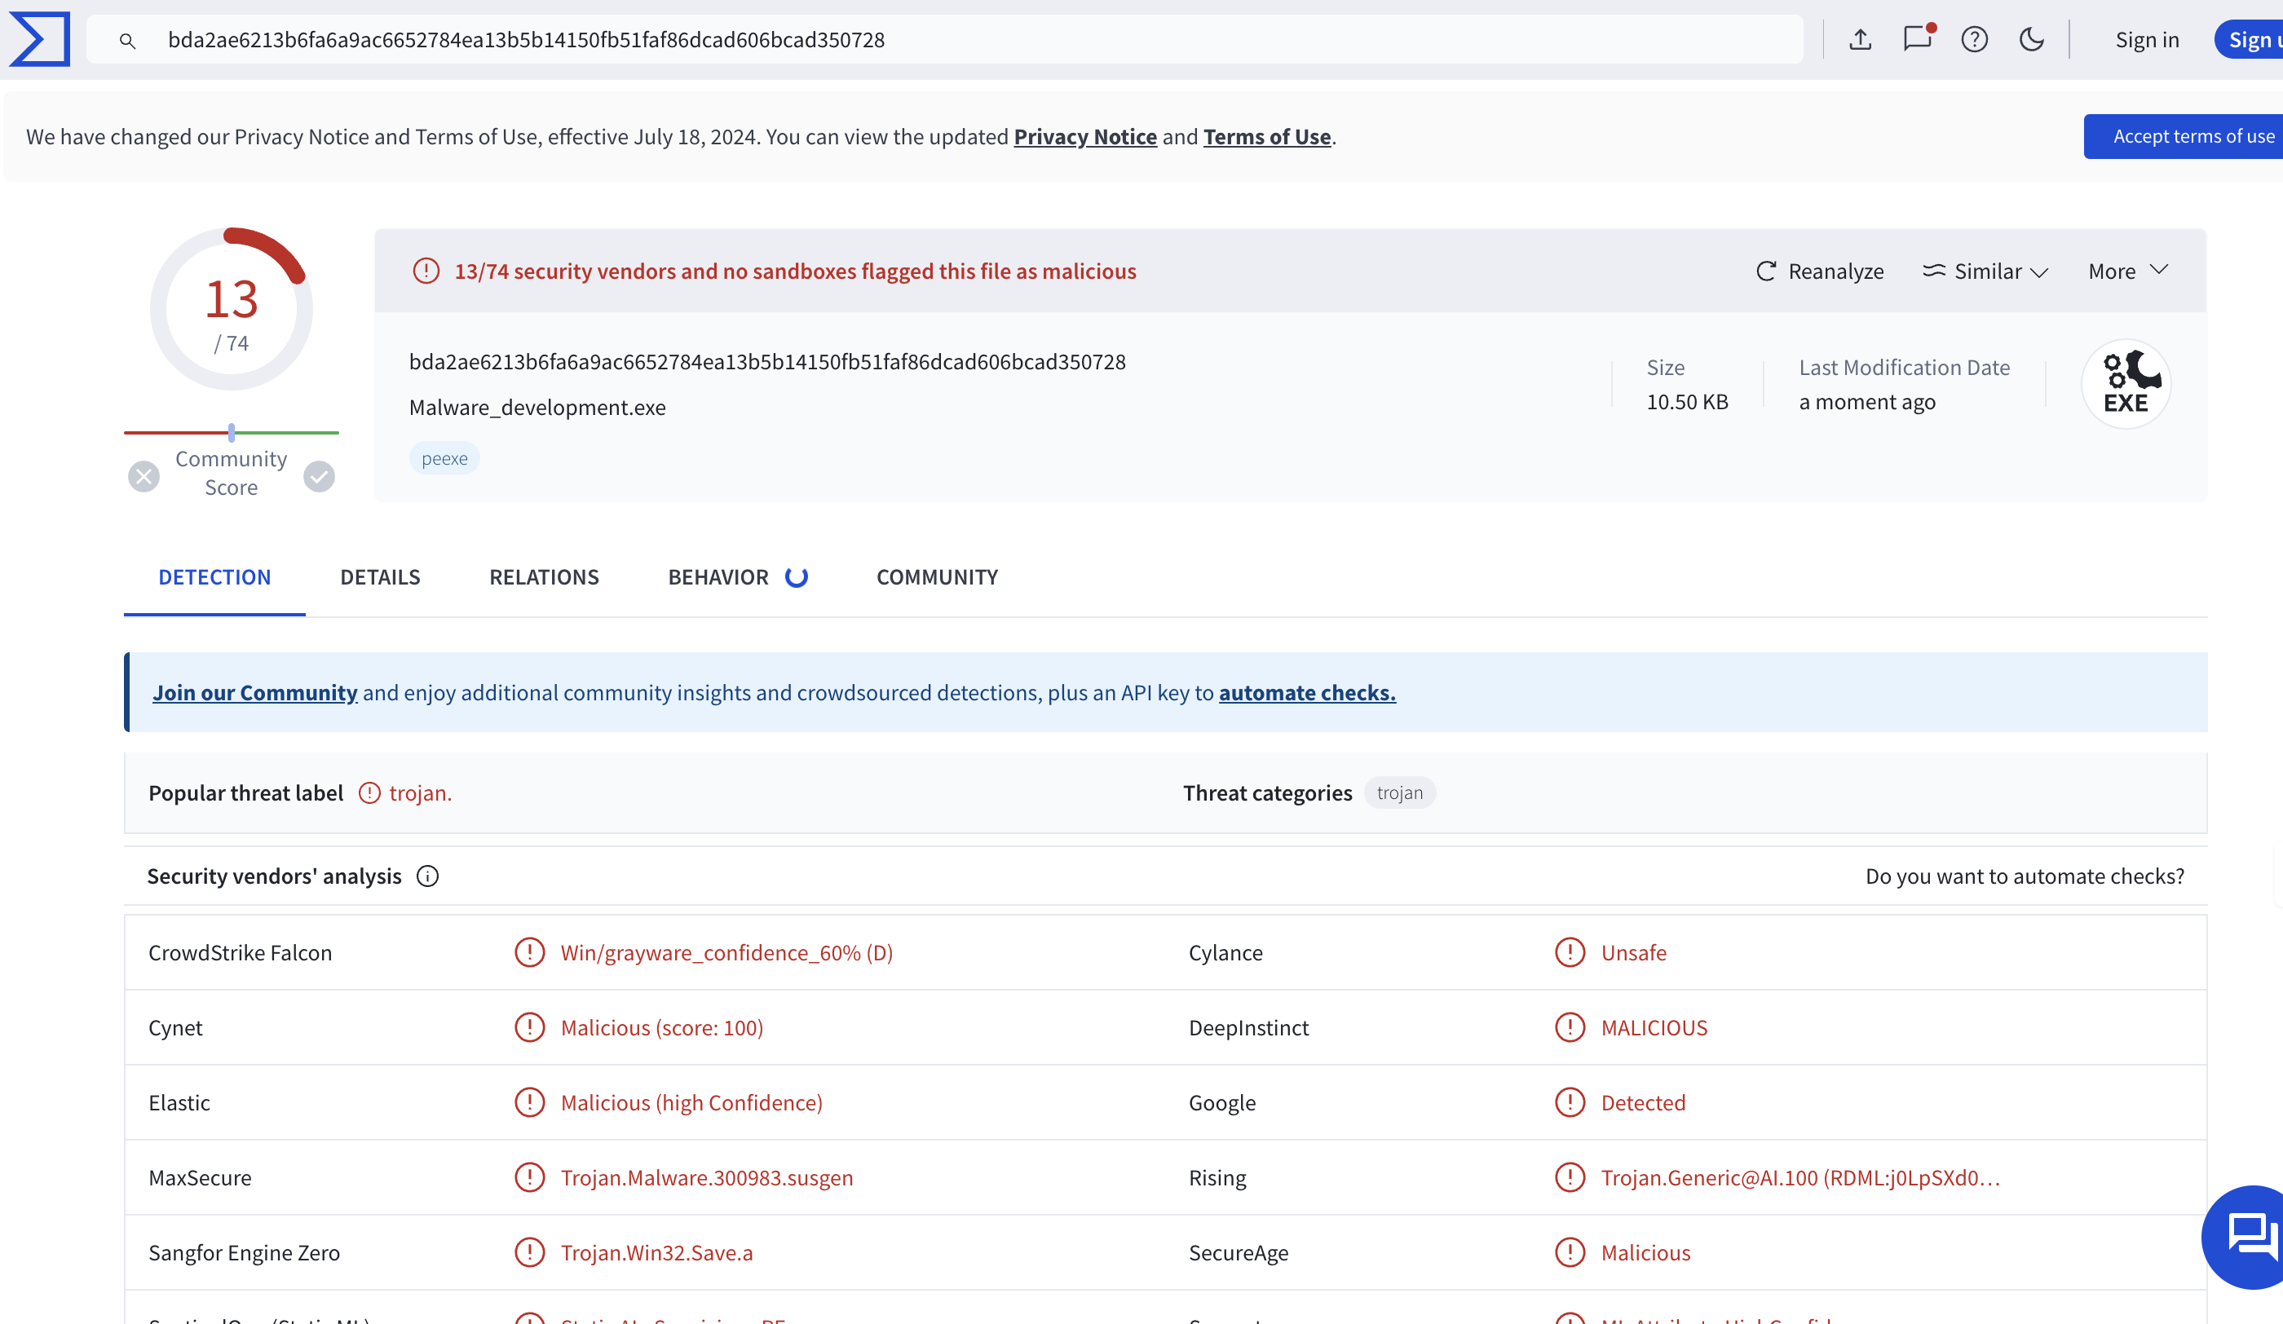Expand the Similar dropdown
The width and height of the screenshot is (2283, 1324).
[x=1986, y=271]
